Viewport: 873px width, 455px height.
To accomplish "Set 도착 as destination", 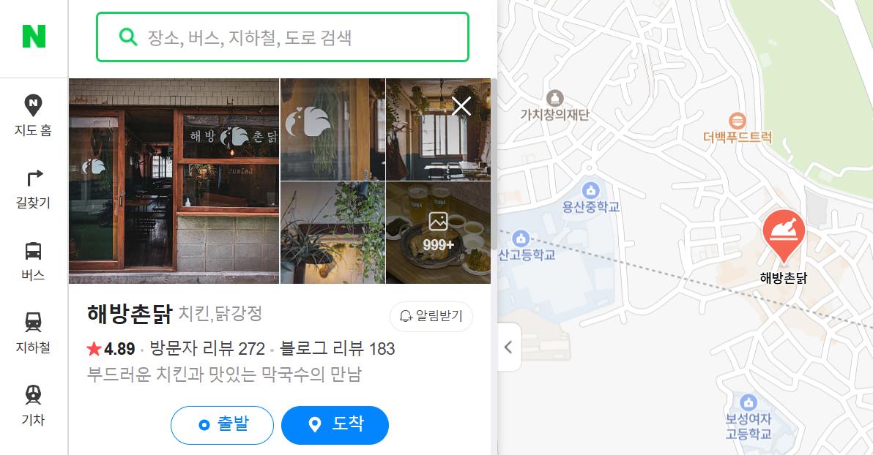I will [335, 425].
